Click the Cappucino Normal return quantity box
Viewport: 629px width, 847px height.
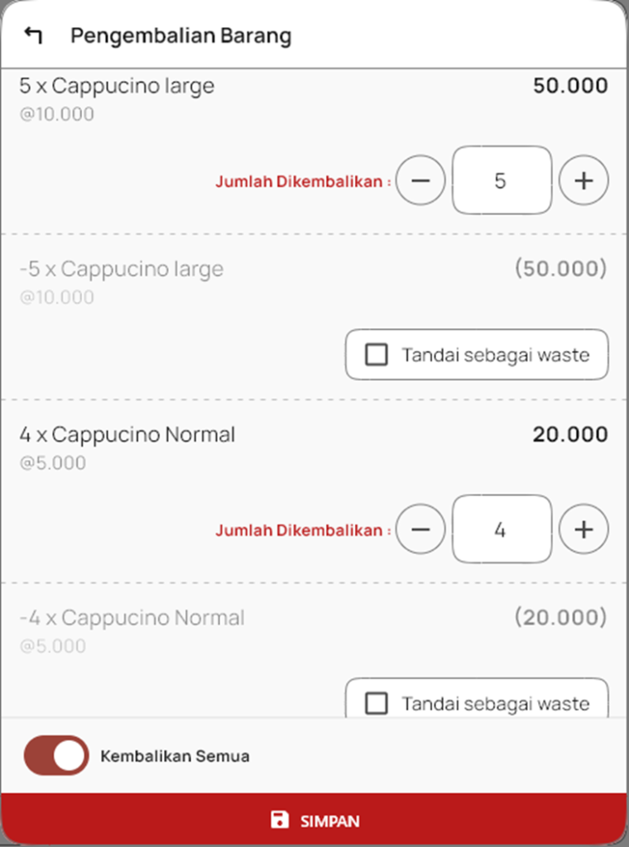click(501, 529)
